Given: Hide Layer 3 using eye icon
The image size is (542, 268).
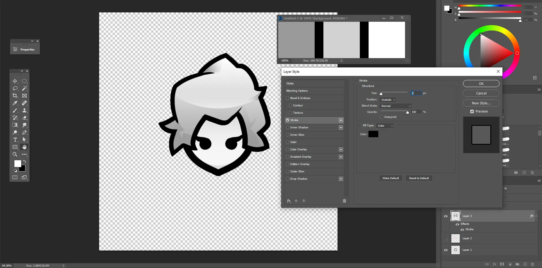Looking at the screenshot, I should pos(446,216).
